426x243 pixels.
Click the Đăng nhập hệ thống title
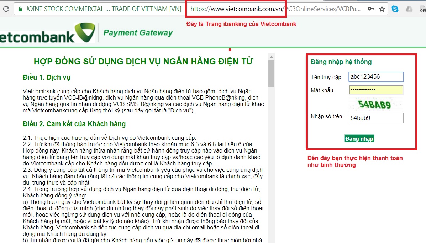(341, 62)
